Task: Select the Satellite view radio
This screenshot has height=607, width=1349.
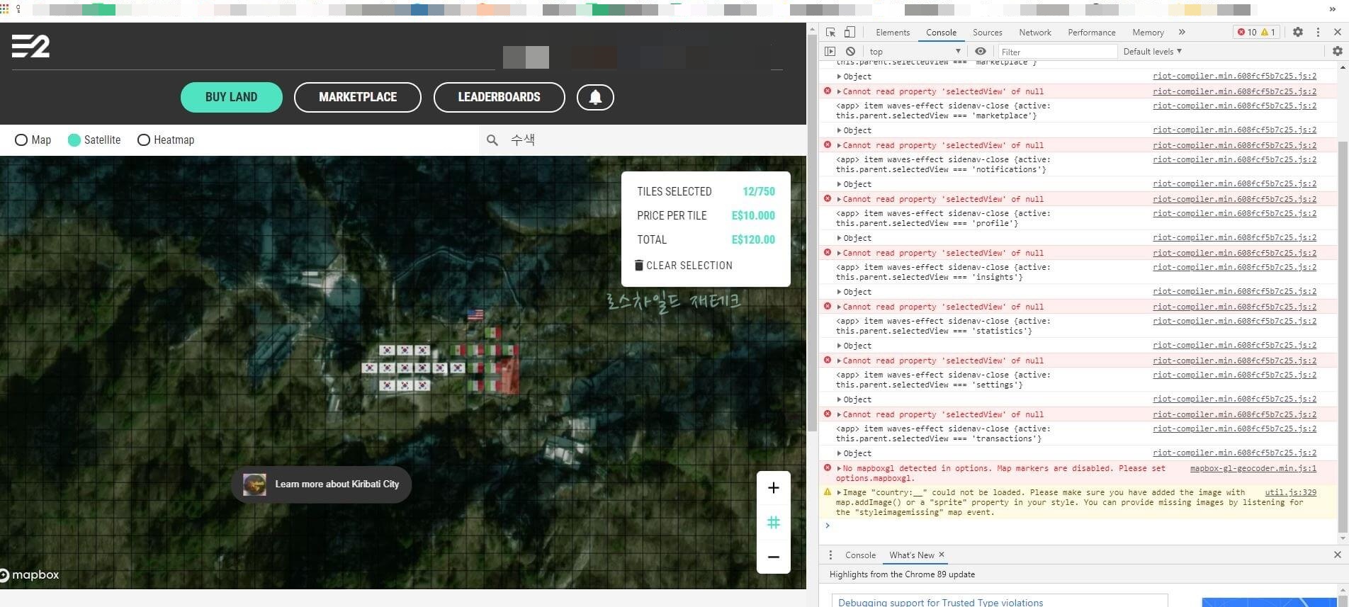Action: point(74,140)
